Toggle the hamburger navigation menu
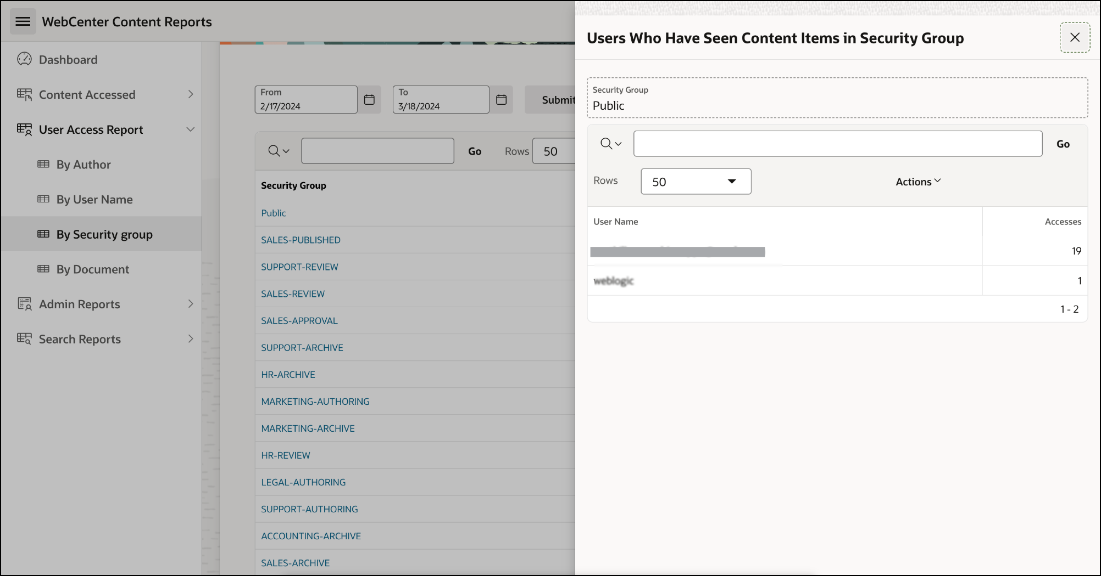 click(23, 21)
